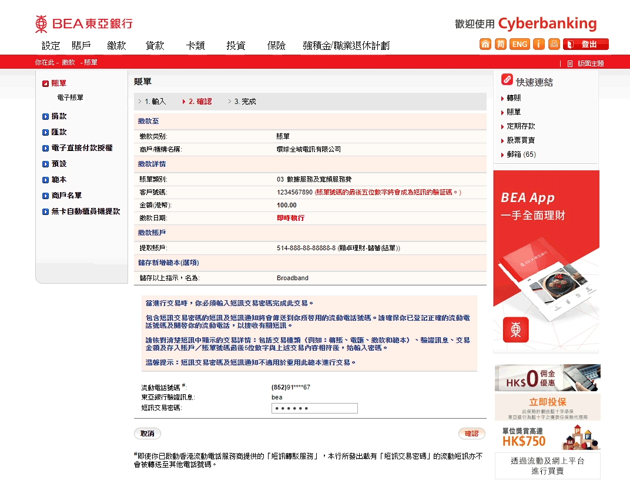
Task: Open the 設定 menu
Action: (x=51, y=46)
